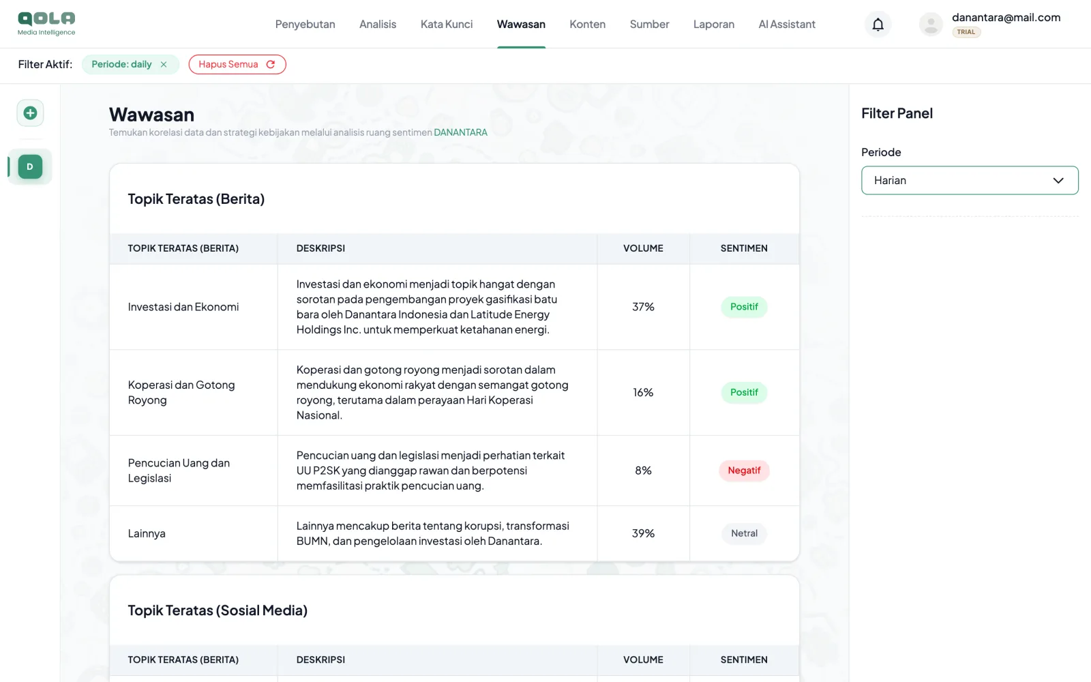
Task: Open the Laporan tab
Action: [x=714, y=25]
